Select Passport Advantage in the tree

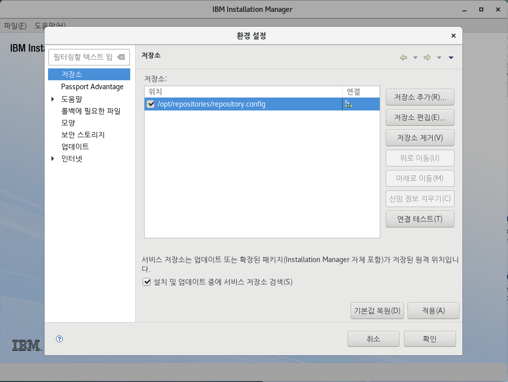[x=92, y=87]
